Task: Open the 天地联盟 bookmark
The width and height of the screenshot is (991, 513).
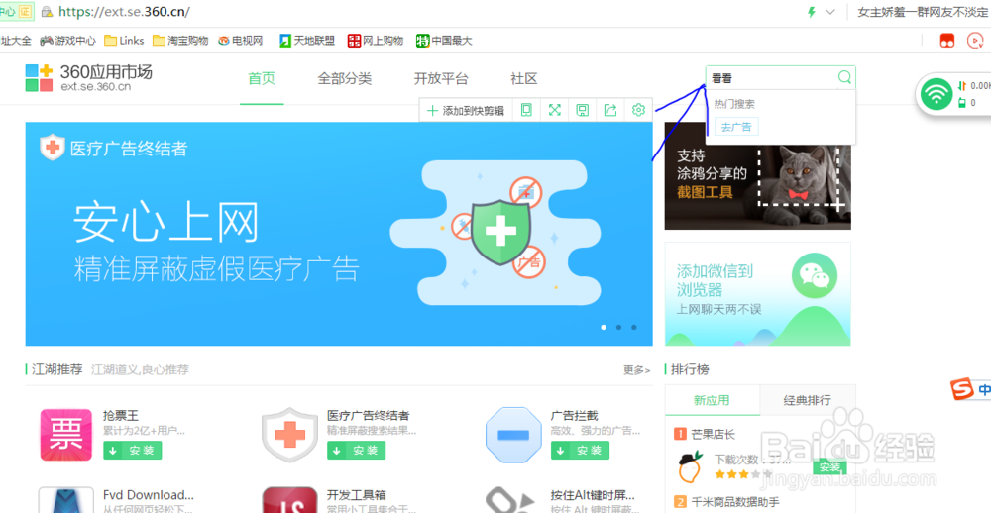Action: (307, 41)
